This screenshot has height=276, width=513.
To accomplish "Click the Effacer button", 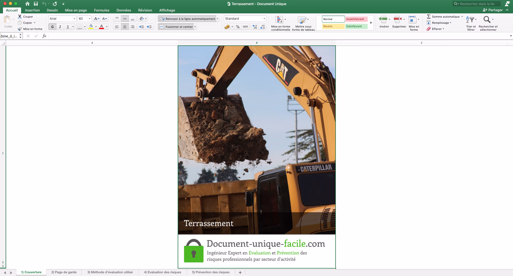I will click(x=435, y=29).
